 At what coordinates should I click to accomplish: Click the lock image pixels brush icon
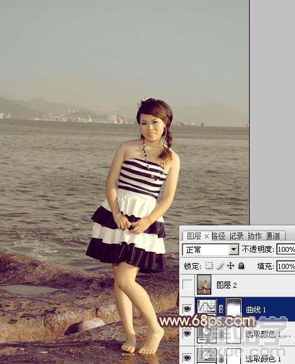[220, 266]
